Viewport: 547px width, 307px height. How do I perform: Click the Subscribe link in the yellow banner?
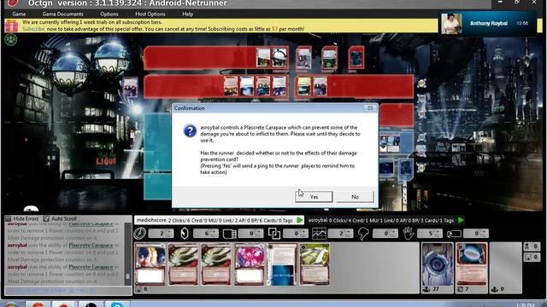click(x=33, y=29)
